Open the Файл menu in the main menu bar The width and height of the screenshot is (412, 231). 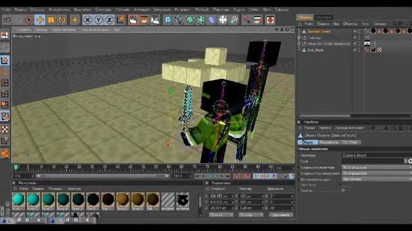[6, 10]
